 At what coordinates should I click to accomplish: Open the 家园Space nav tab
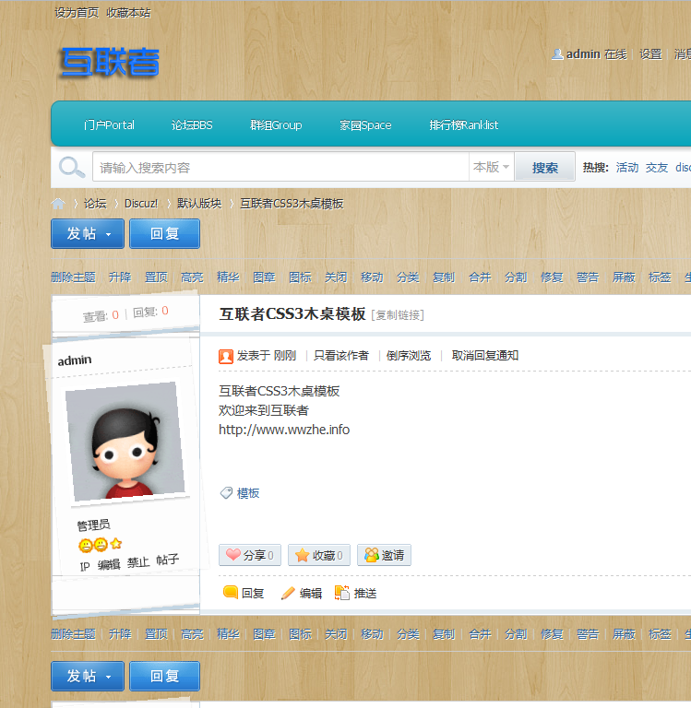pos(365,124)
